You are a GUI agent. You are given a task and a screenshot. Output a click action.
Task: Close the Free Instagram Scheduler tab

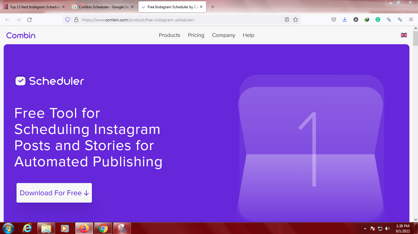click(x=201, y=7)
